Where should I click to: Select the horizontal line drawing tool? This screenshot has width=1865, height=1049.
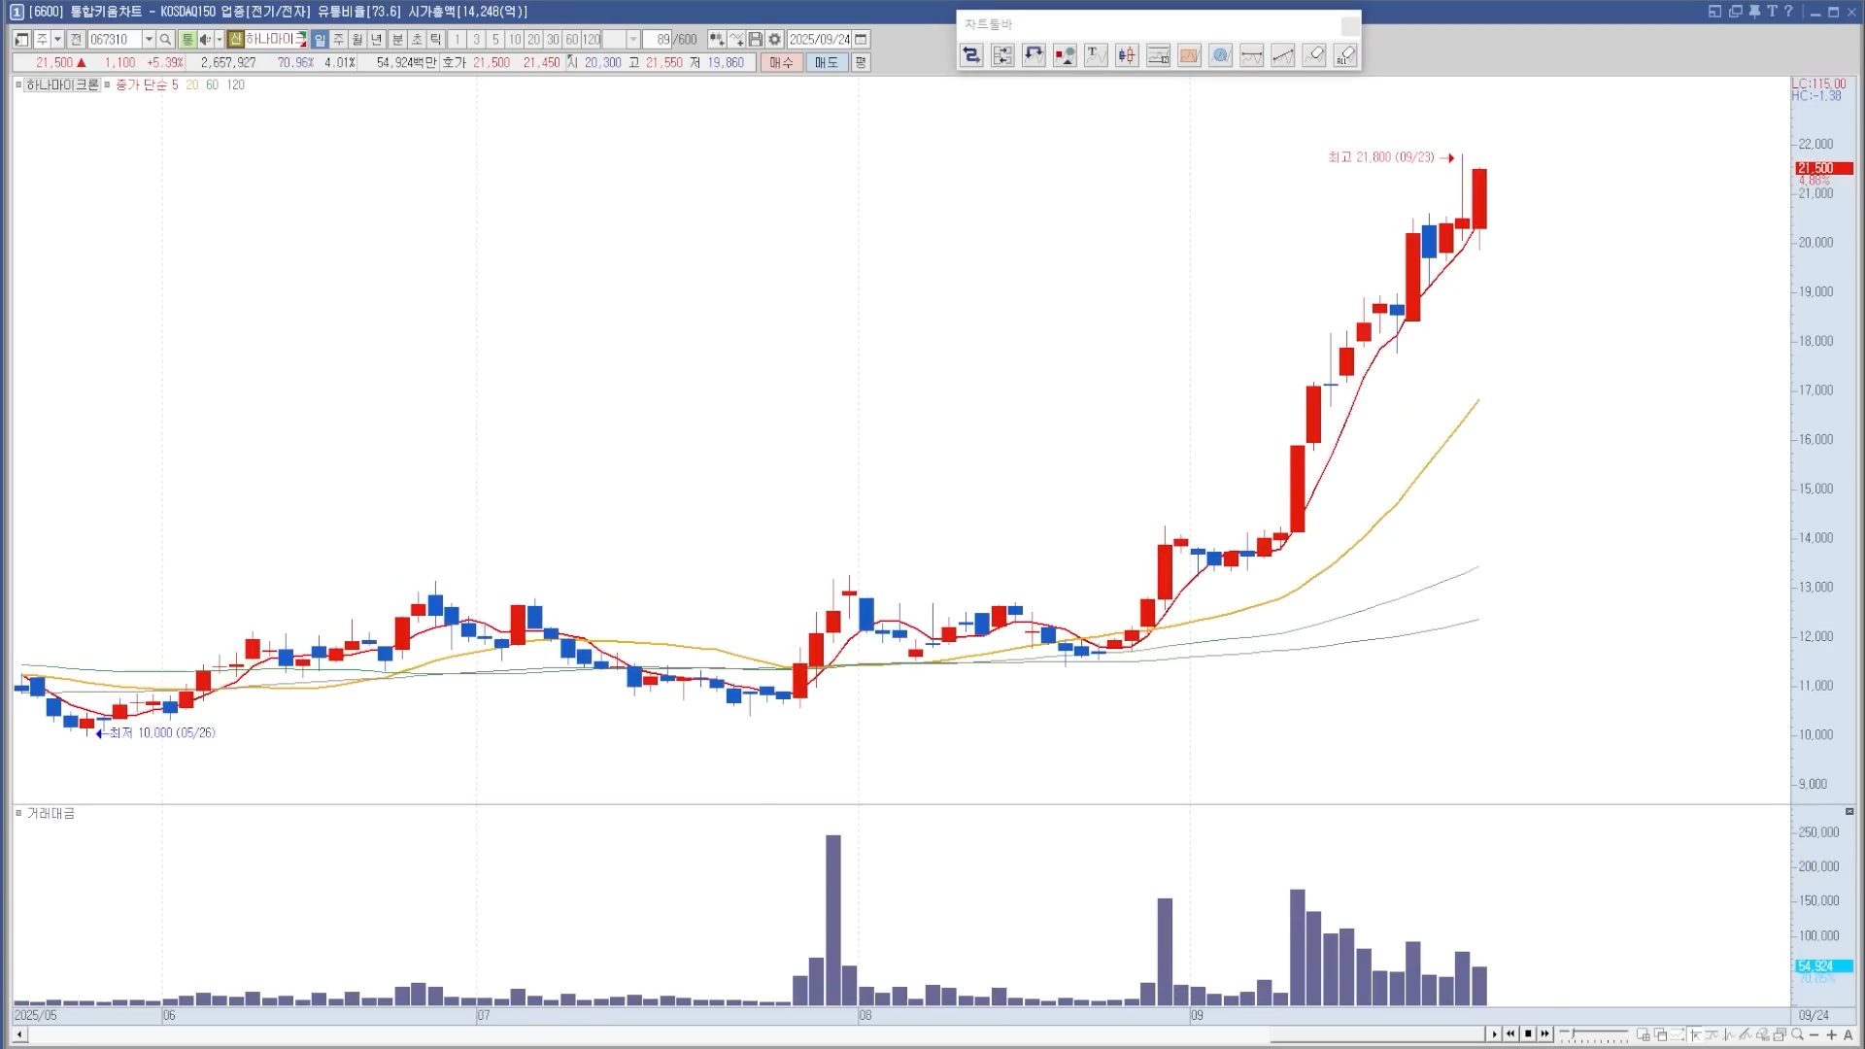click(x=1252, y=55)
